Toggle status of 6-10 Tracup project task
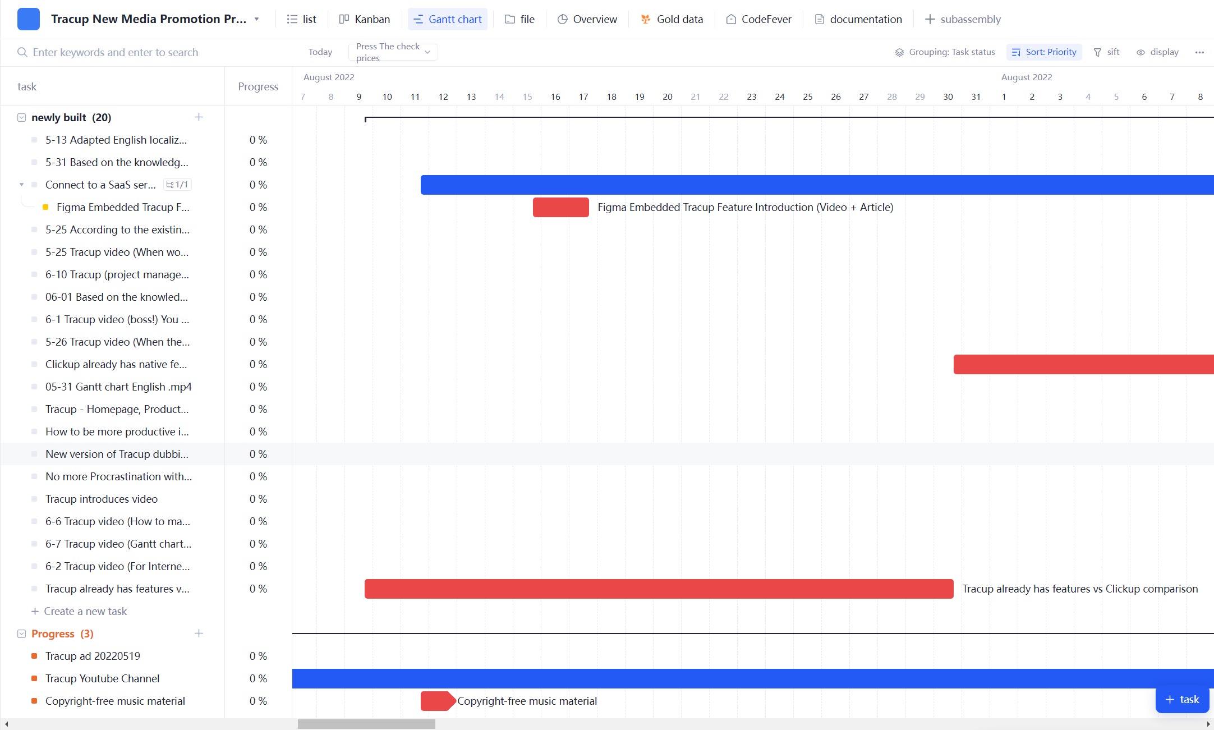 click(x=34, y=274)
